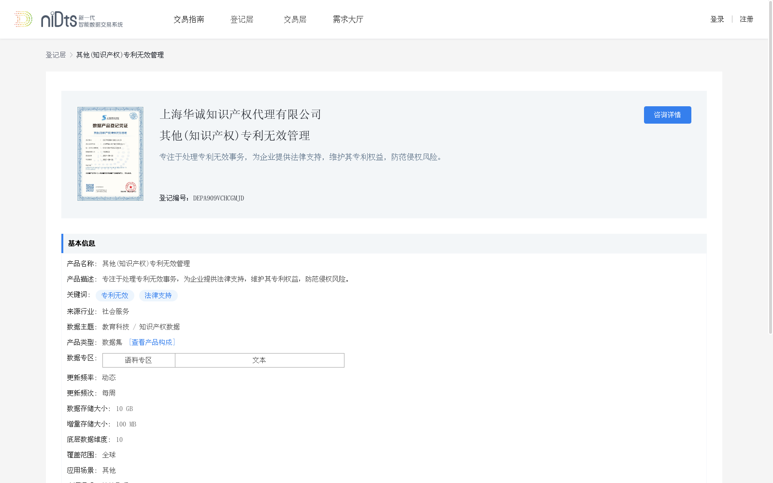Select the source industry value 社会服务
The image size is (773, 483).
[115, 312]
